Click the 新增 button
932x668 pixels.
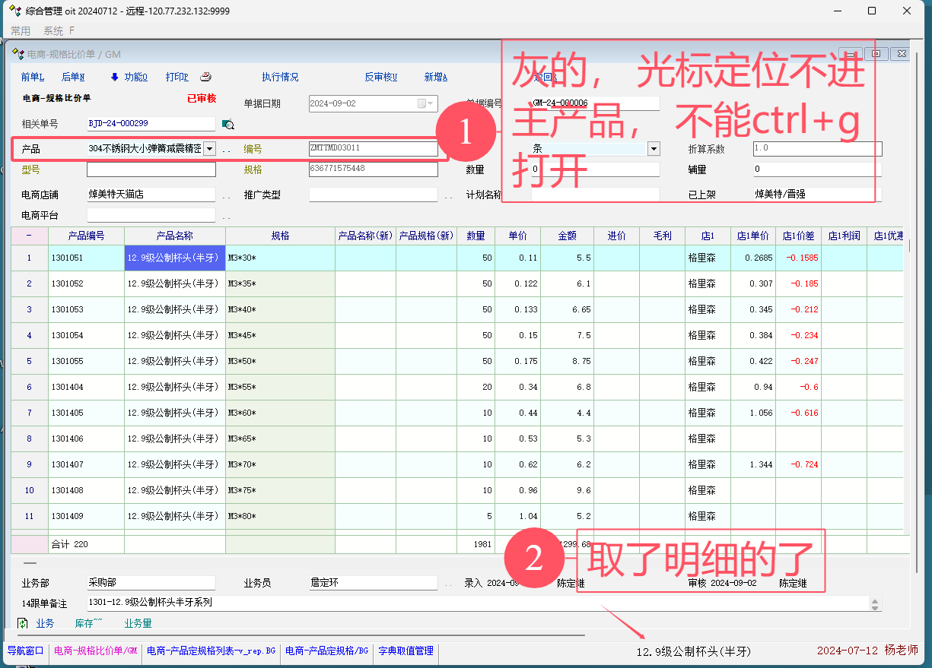[435, 77]
